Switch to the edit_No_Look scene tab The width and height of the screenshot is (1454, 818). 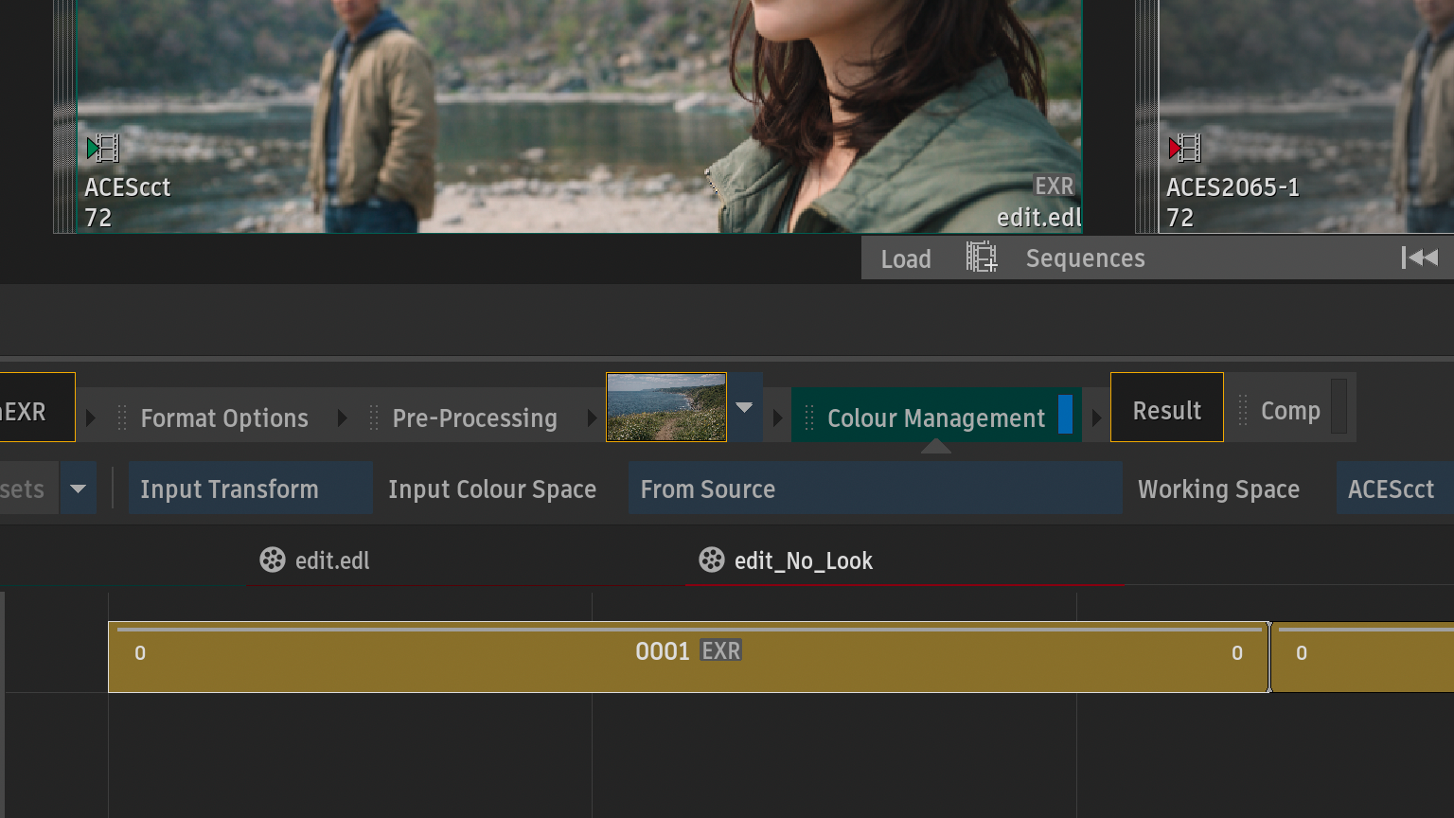[x=803, y=560]
